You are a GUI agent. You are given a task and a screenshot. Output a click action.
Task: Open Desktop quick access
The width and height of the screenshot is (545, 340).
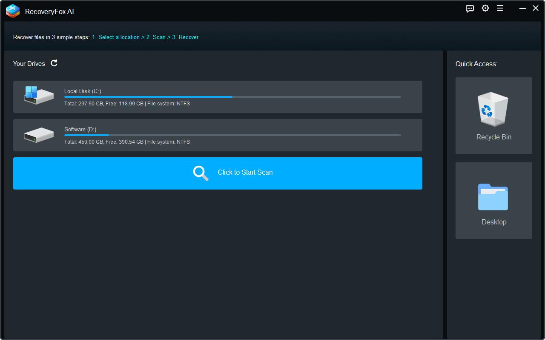[x=493, y=200]
